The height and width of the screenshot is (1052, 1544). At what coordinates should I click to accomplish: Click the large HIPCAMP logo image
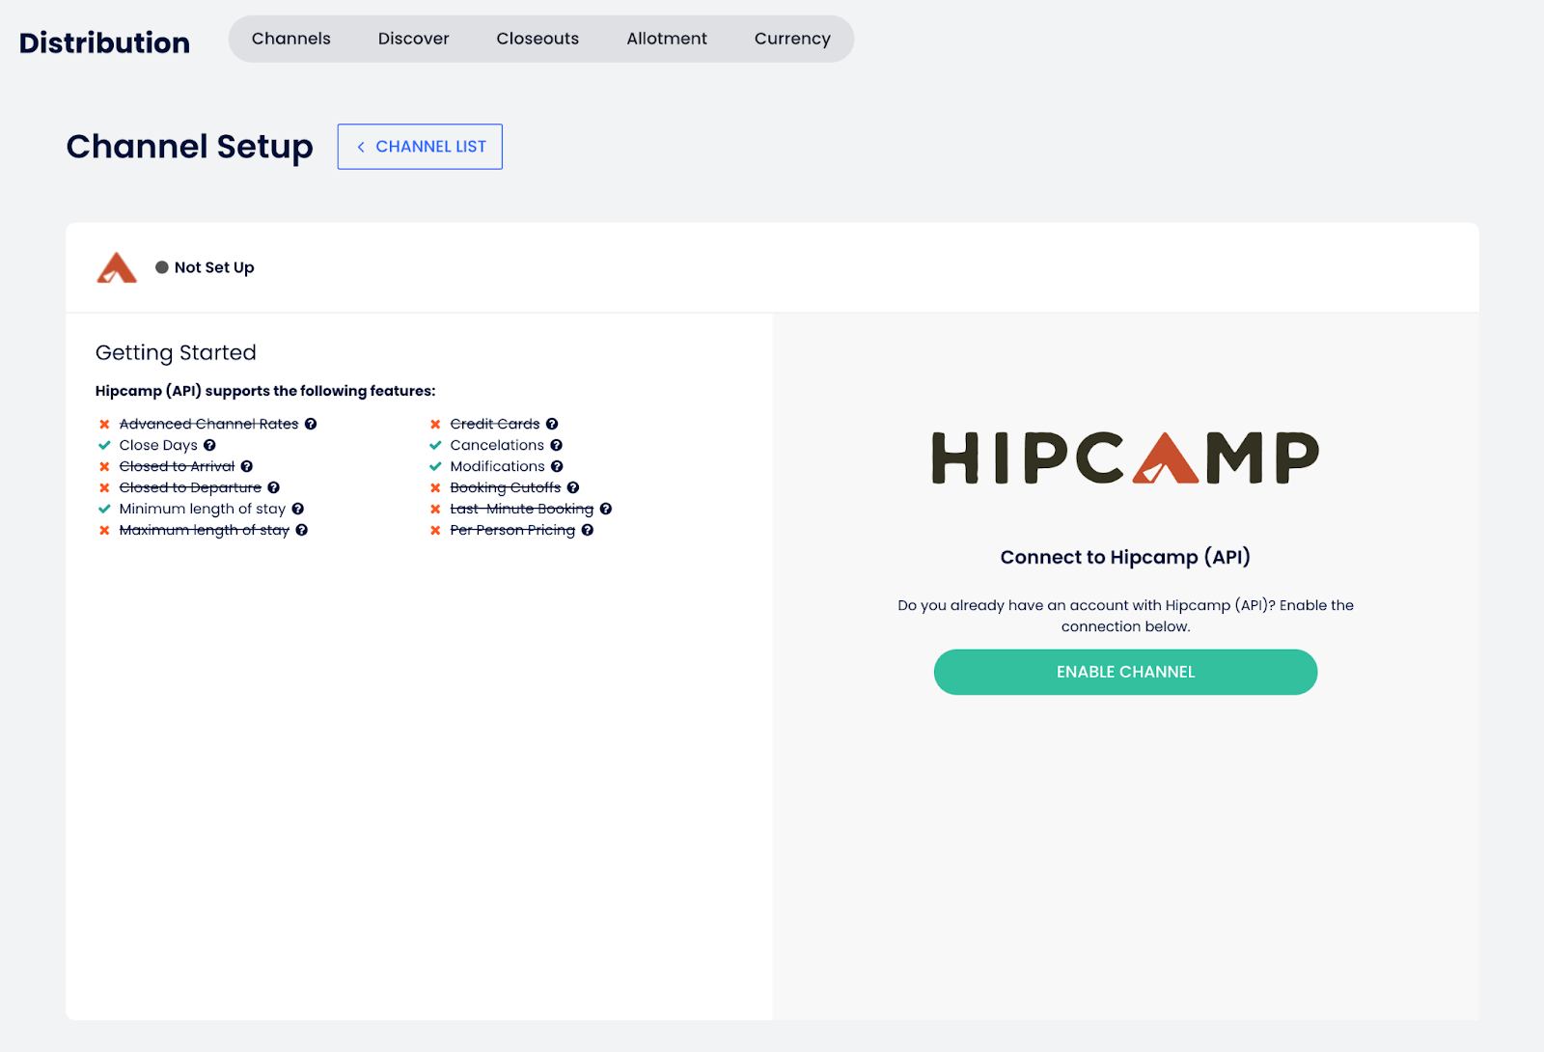click(1125, 457)
